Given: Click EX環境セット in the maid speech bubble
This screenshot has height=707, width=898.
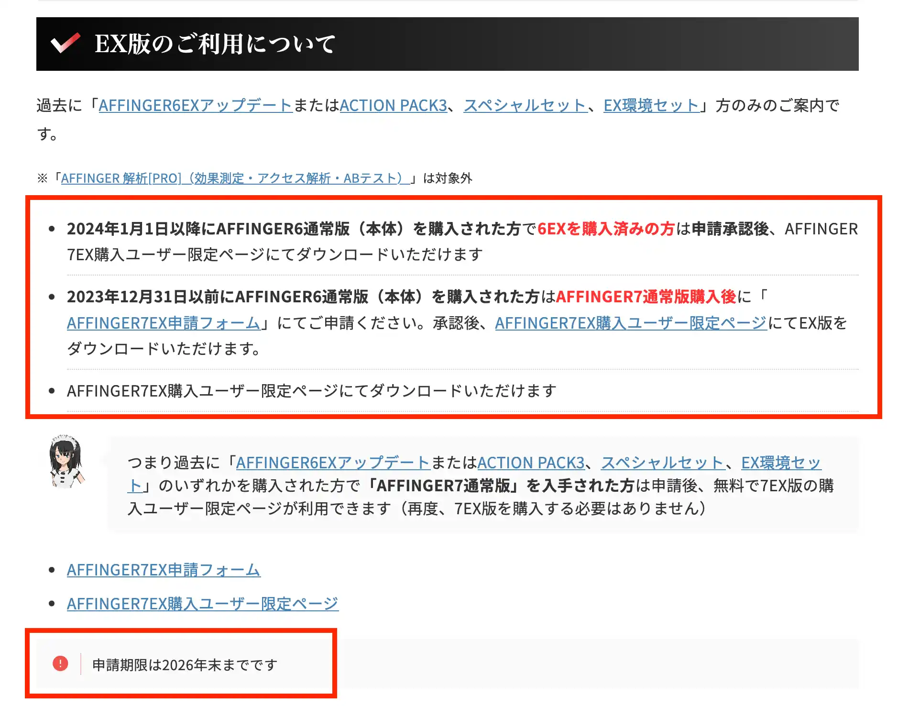Looking at the screenshot, I should click(x=781, y=463).
